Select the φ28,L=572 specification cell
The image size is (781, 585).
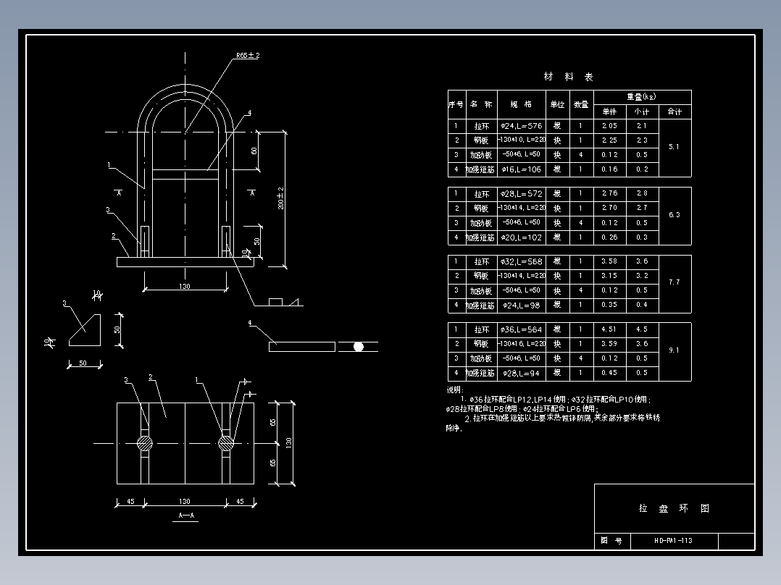(522, 193)
